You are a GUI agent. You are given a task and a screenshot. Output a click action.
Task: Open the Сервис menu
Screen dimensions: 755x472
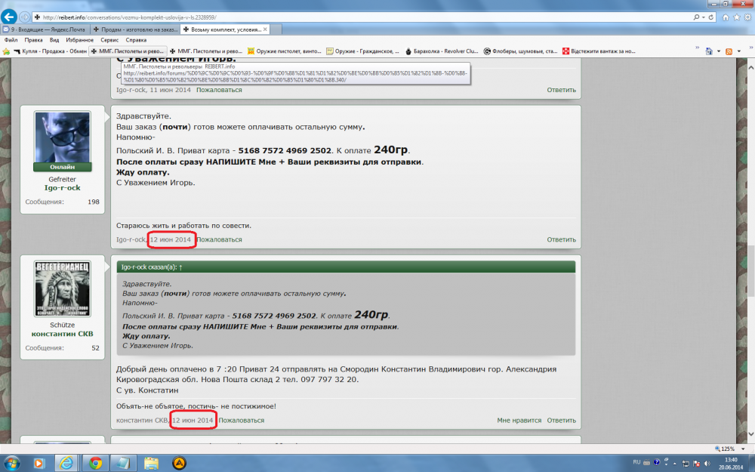click(x=109, y=40)
